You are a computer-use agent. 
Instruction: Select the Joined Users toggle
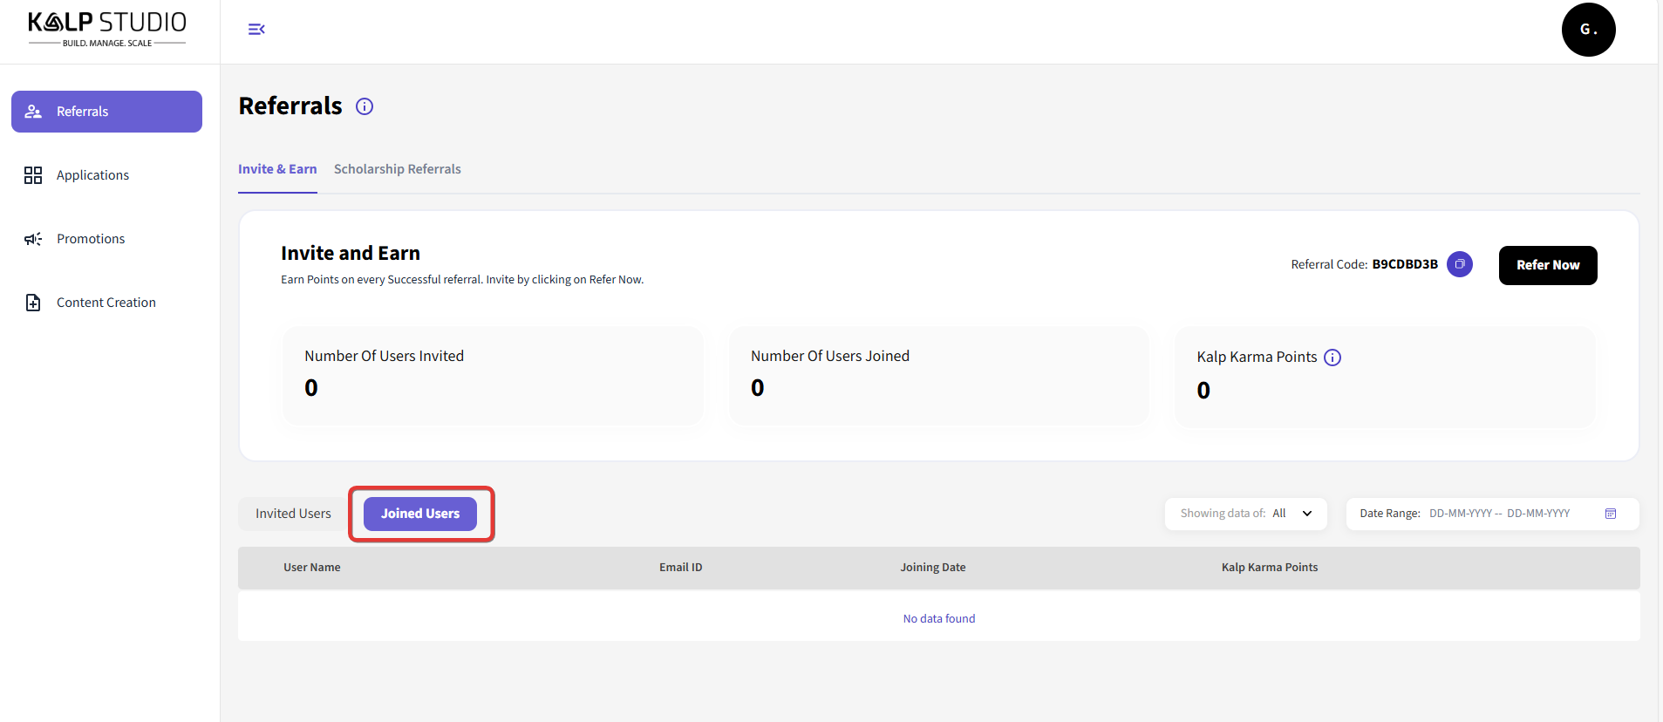[x=419, y=514]
